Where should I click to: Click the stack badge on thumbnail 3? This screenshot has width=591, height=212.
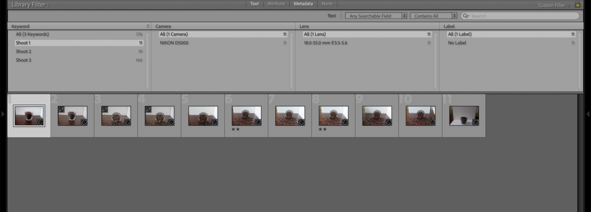coord(105,109)
